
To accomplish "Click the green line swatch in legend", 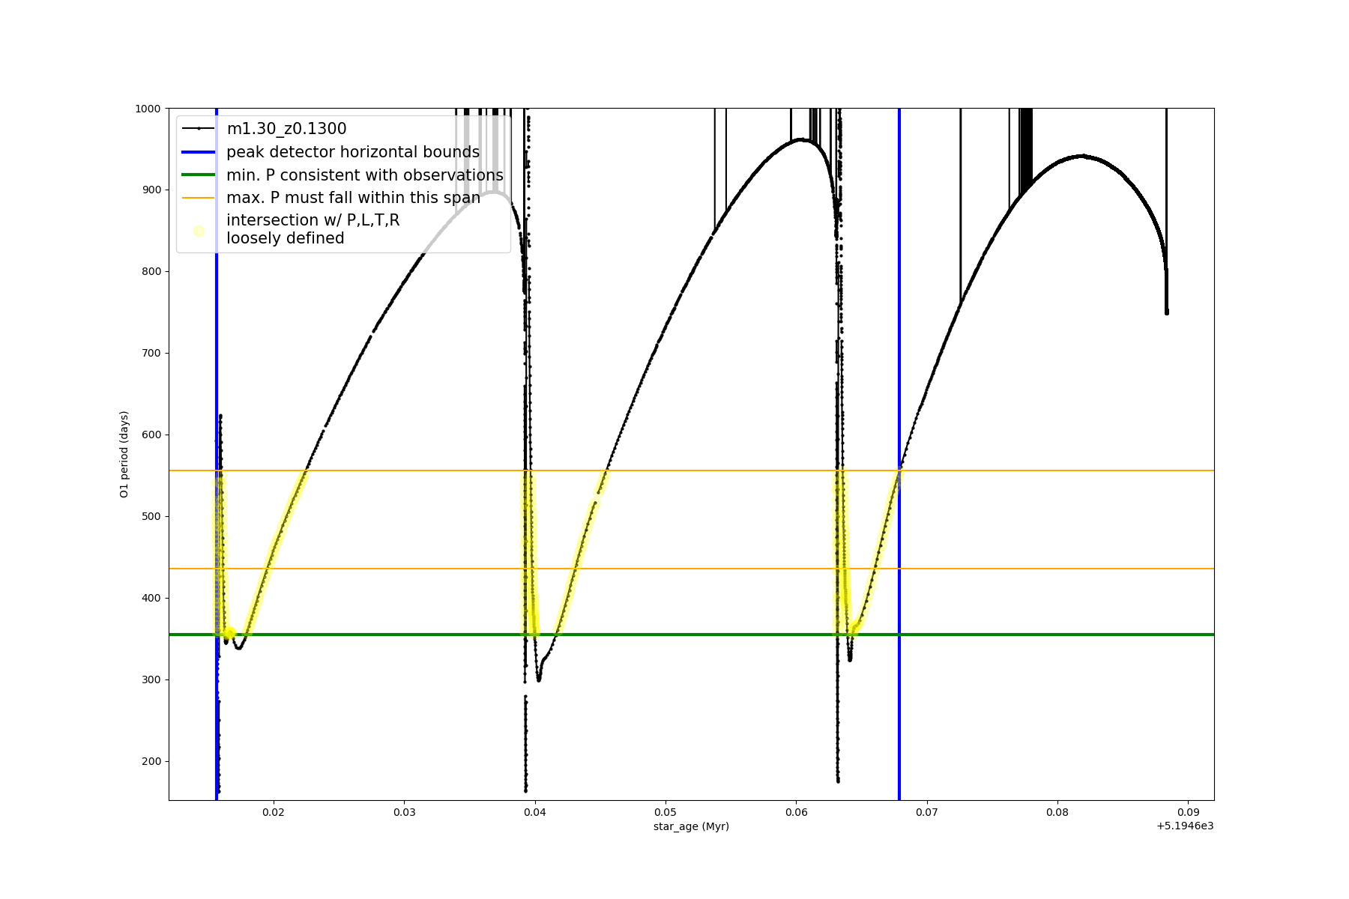I will [199, 175].
